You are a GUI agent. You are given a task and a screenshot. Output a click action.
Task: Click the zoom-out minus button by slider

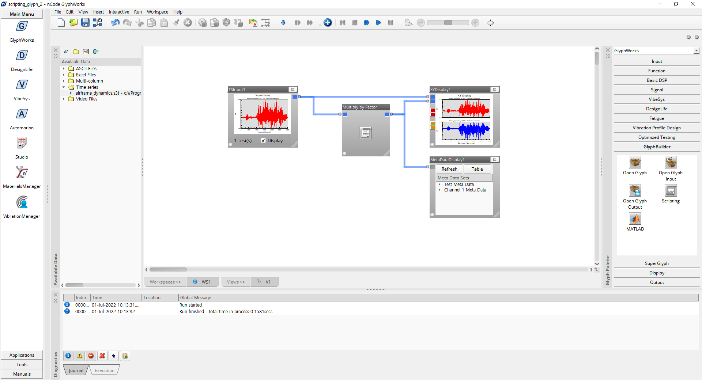click(421, 23)
